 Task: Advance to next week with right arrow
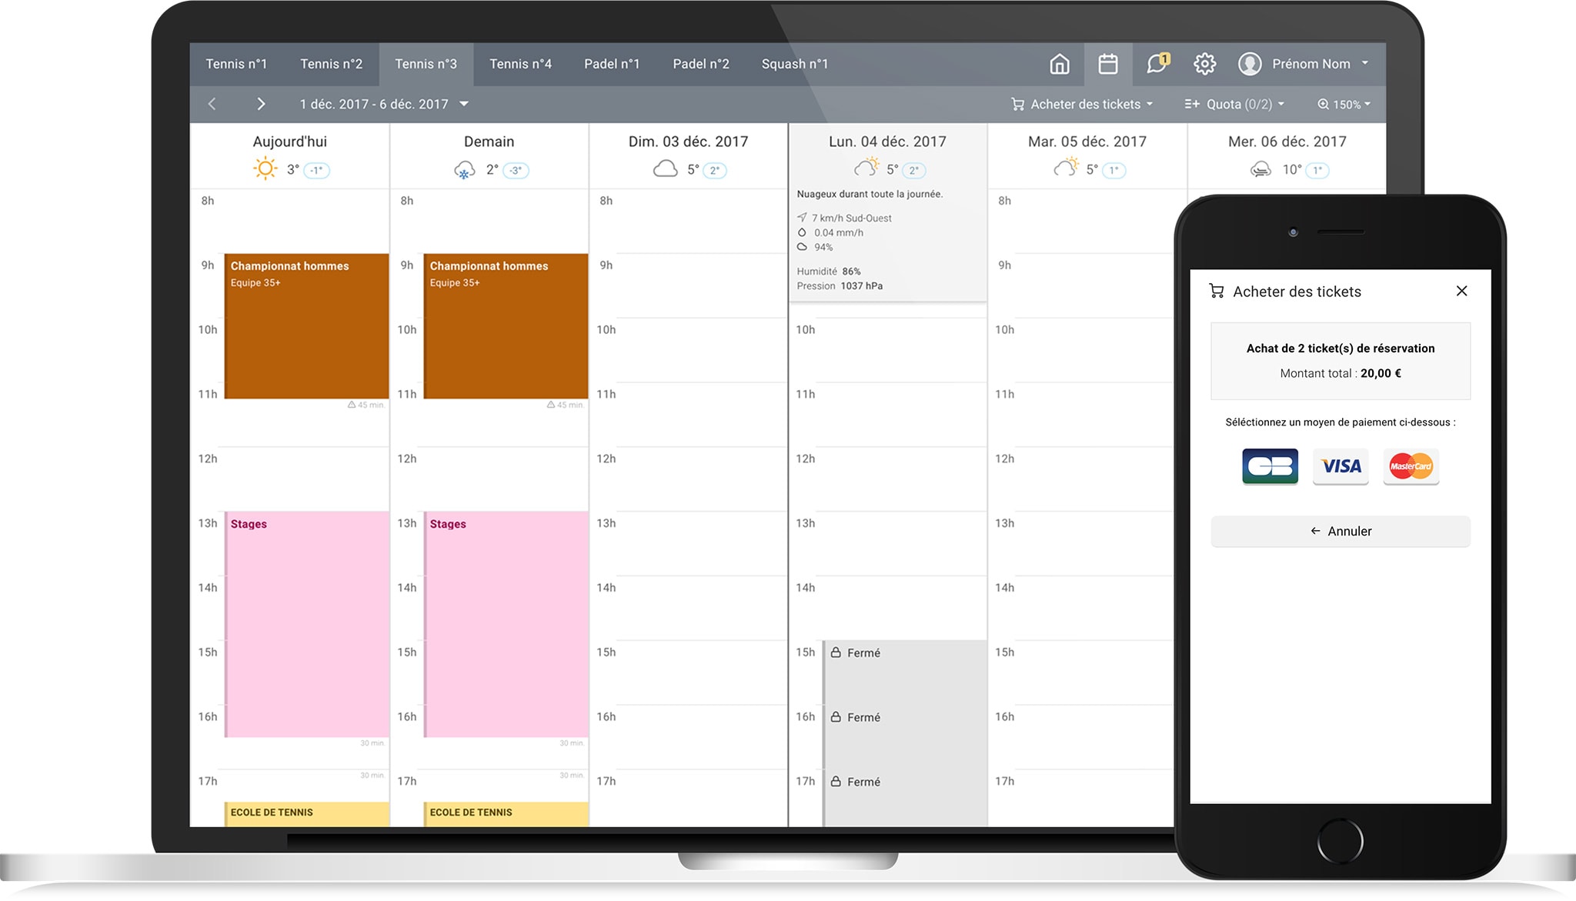tap(261, 104)
